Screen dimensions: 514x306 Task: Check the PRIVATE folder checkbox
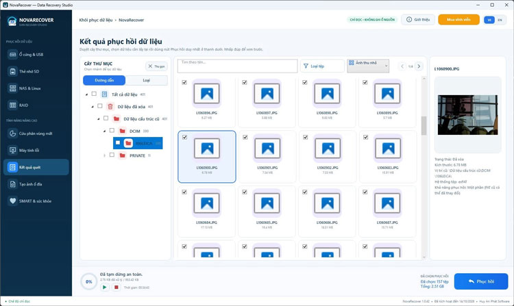[x=112, y=155]
